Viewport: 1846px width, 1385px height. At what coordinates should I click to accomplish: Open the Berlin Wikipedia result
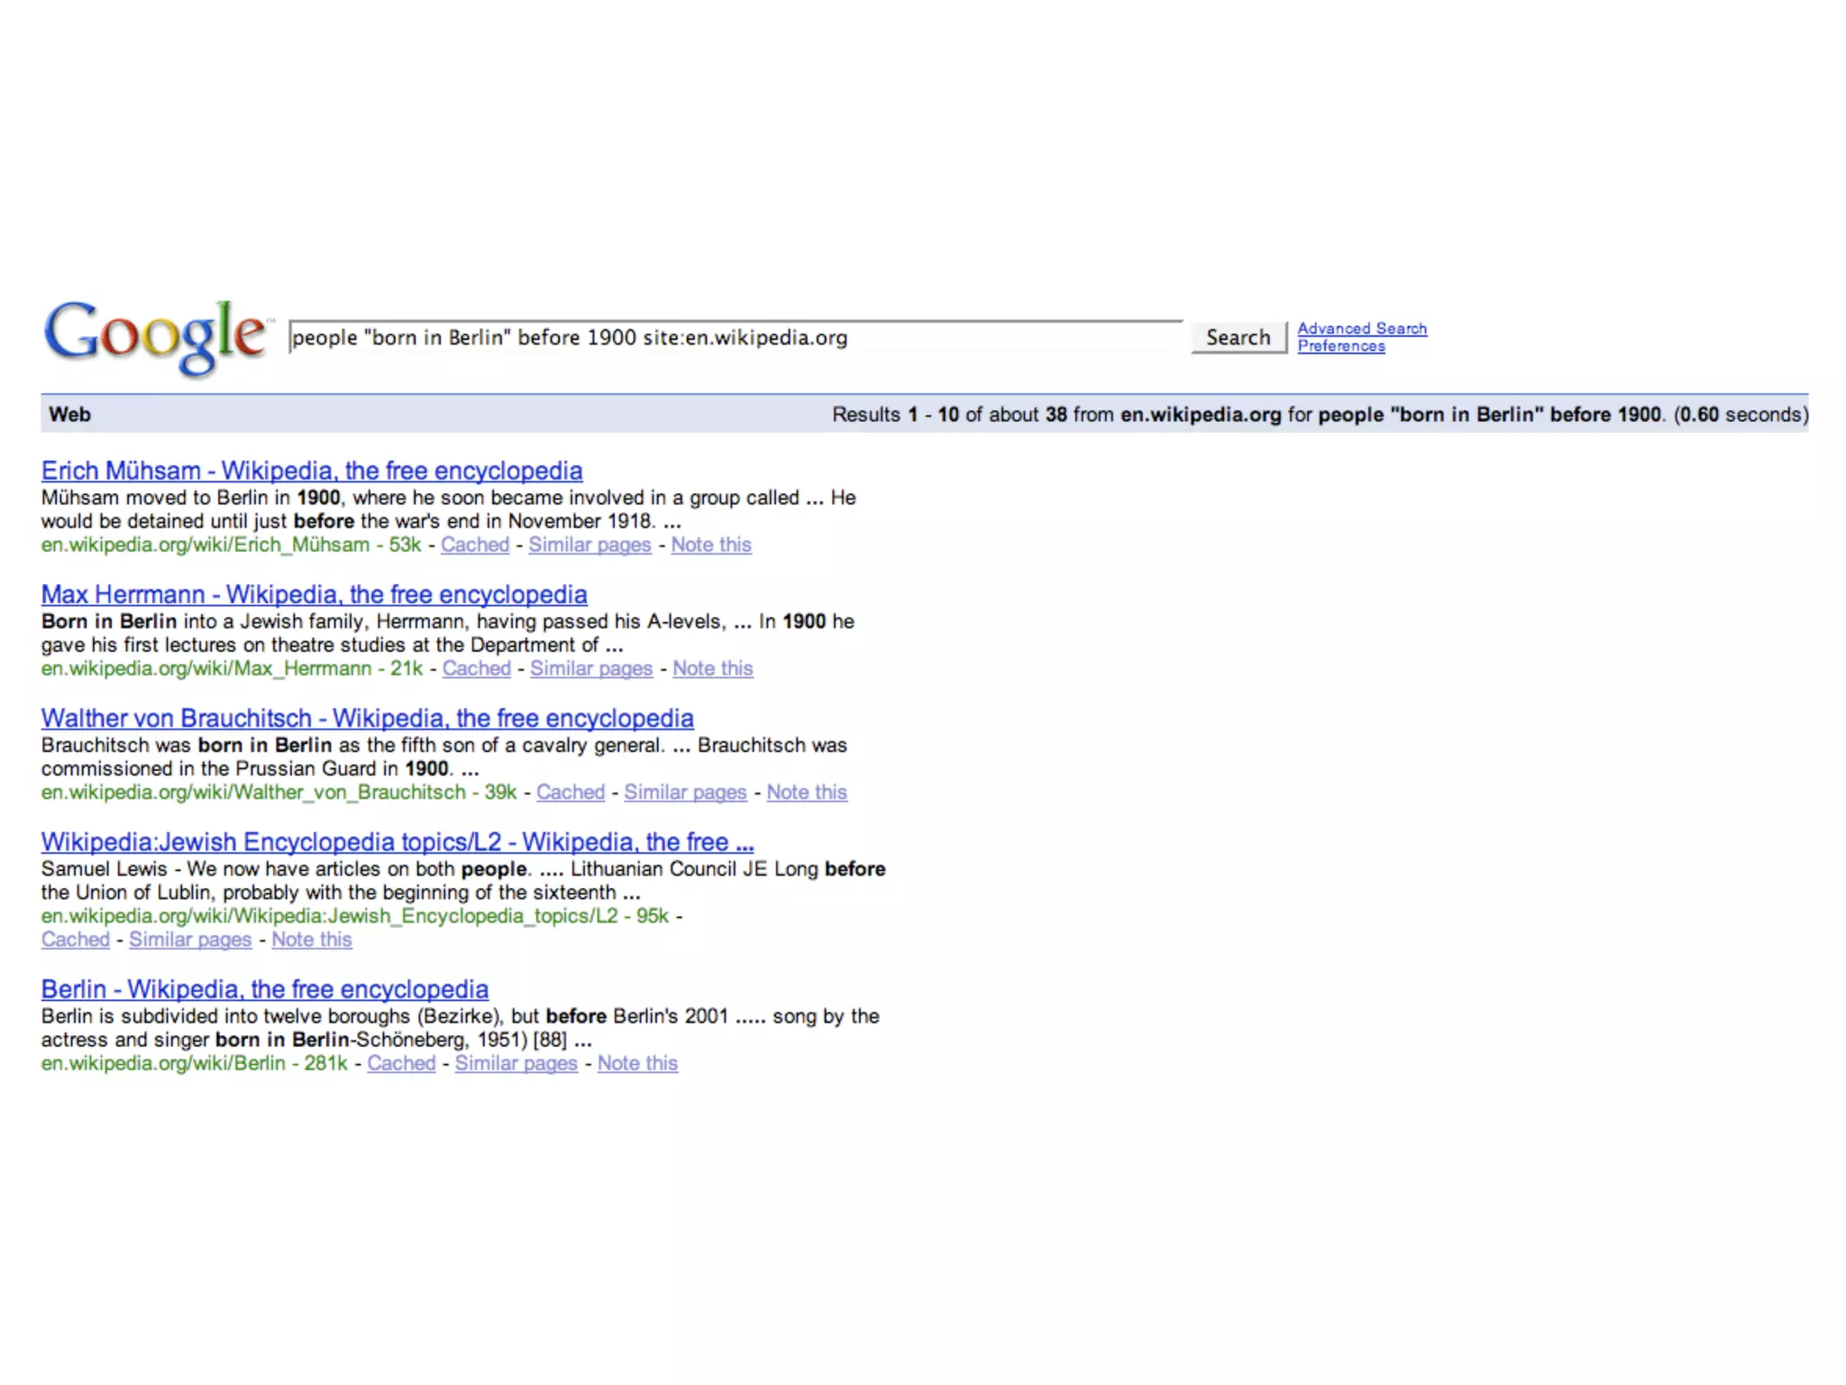pos(265,989)
